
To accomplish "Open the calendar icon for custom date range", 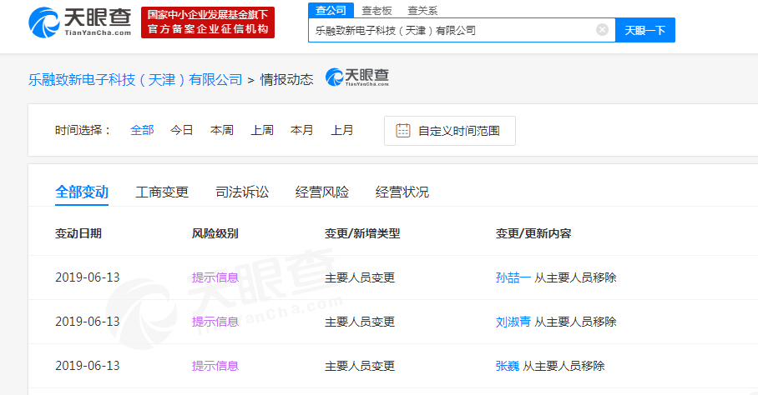I will [x=402, y=131].
